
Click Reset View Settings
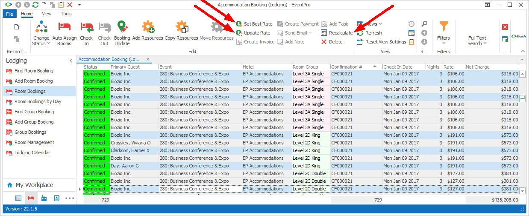pyautogui.click(x=381, y=42)
